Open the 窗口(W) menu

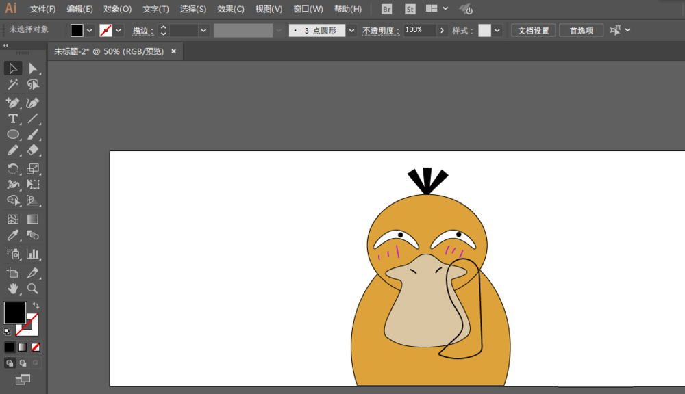pos(308,9)
